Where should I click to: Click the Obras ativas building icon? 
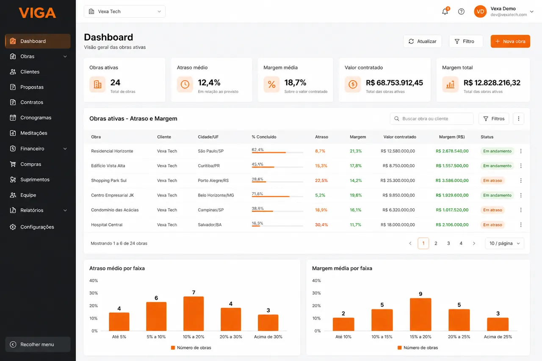coord(97,85)
